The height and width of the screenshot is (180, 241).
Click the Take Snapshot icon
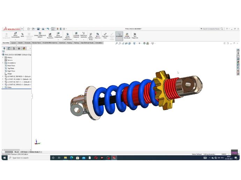pyautogui.click(x=134, y=35)
